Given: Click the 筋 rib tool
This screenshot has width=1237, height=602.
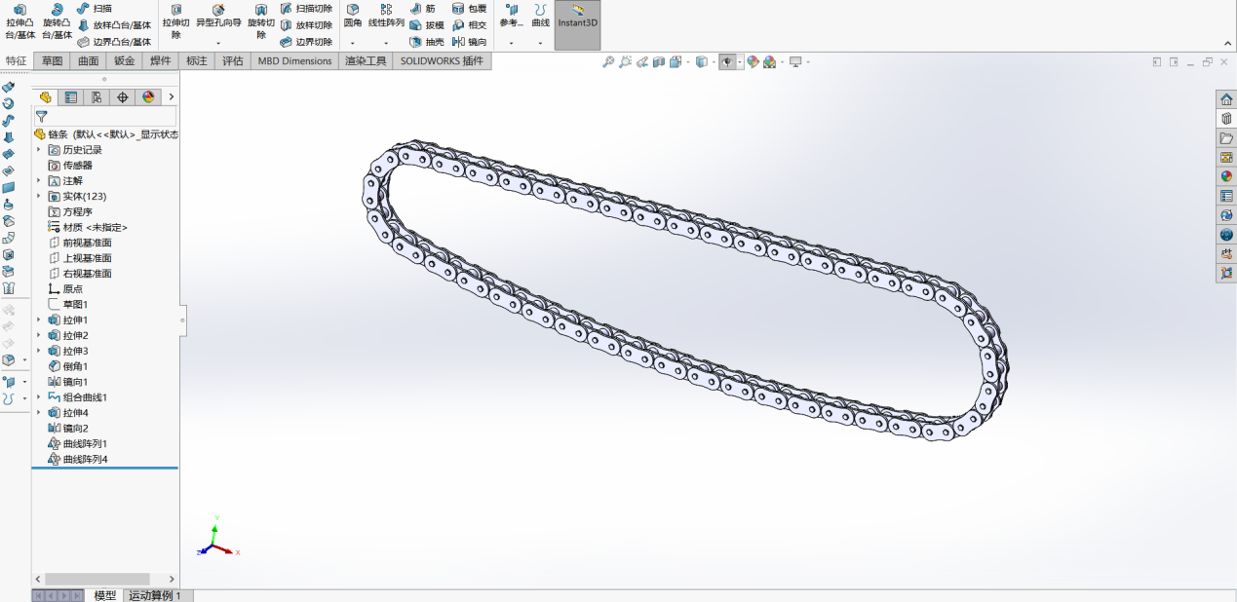Looking at the screenshot, I should point(423,9).
